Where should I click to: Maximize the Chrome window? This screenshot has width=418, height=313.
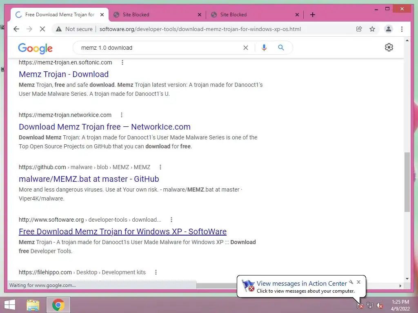(x=388, y=9)
